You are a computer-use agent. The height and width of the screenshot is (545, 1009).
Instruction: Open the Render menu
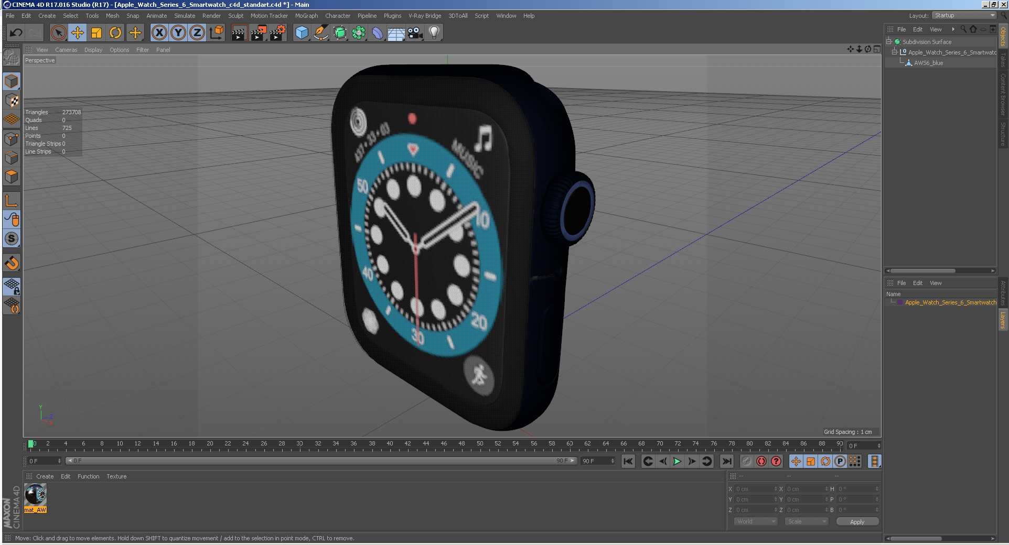click(211, 16)
